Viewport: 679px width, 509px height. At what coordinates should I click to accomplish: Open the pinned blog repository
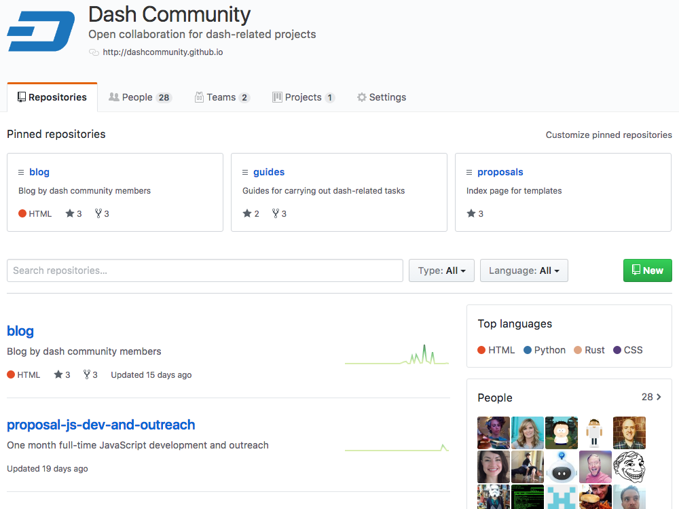click(39, 172)
